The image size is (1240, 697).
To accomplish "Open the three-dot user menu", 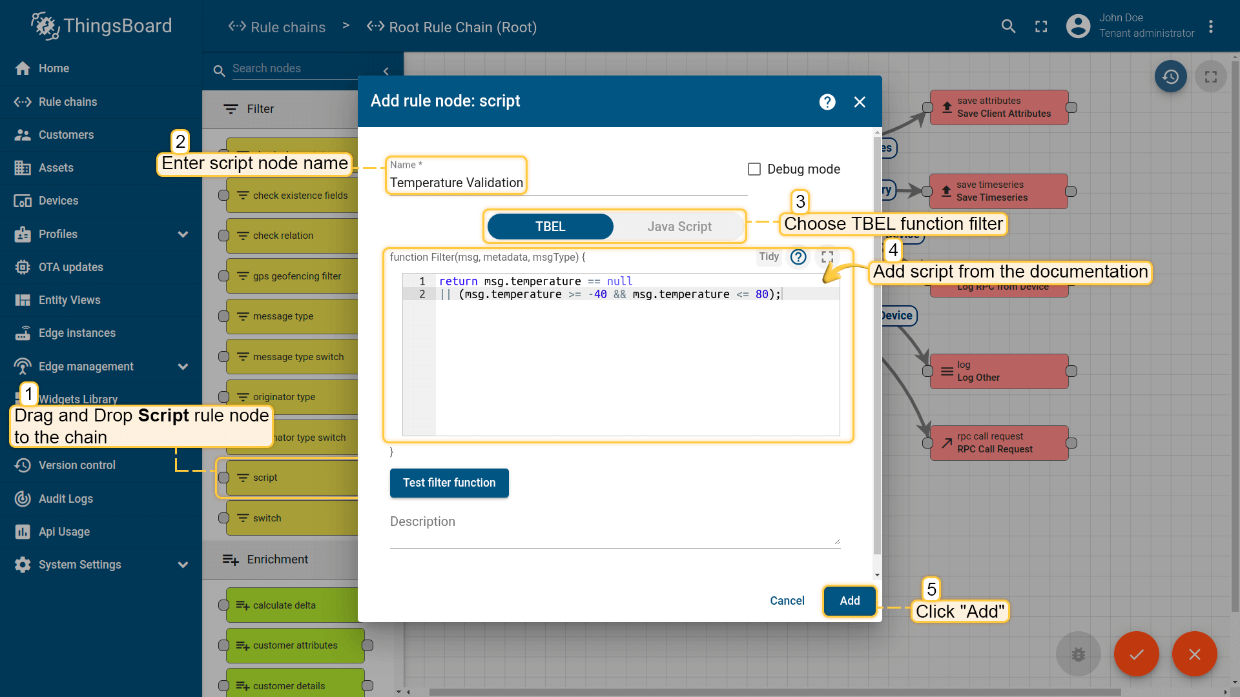I will click(x=1211, y=26).
